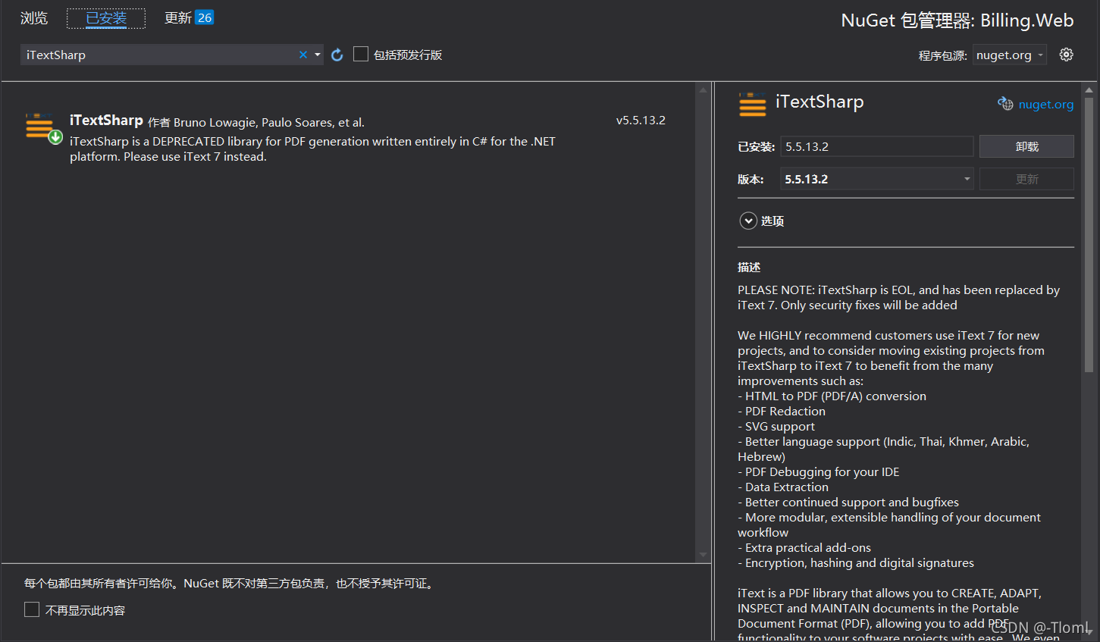Toggle include prerelease checkbox
Viewport: 1100px width, 642px height.
coord(361,54)
